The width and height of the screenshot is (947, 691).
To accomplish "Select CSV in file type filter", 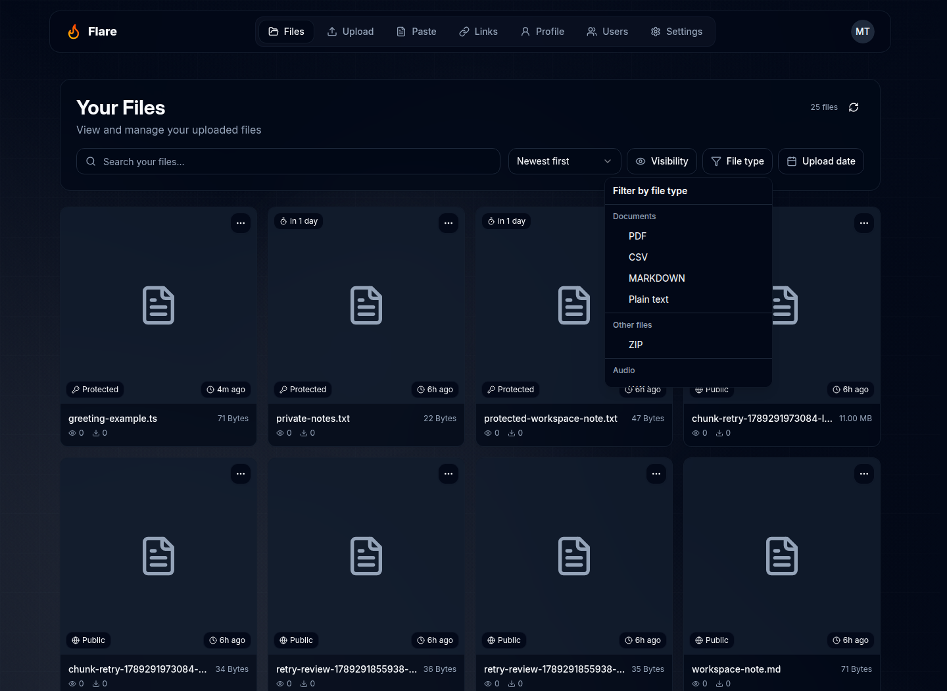I will pos(688,257).
